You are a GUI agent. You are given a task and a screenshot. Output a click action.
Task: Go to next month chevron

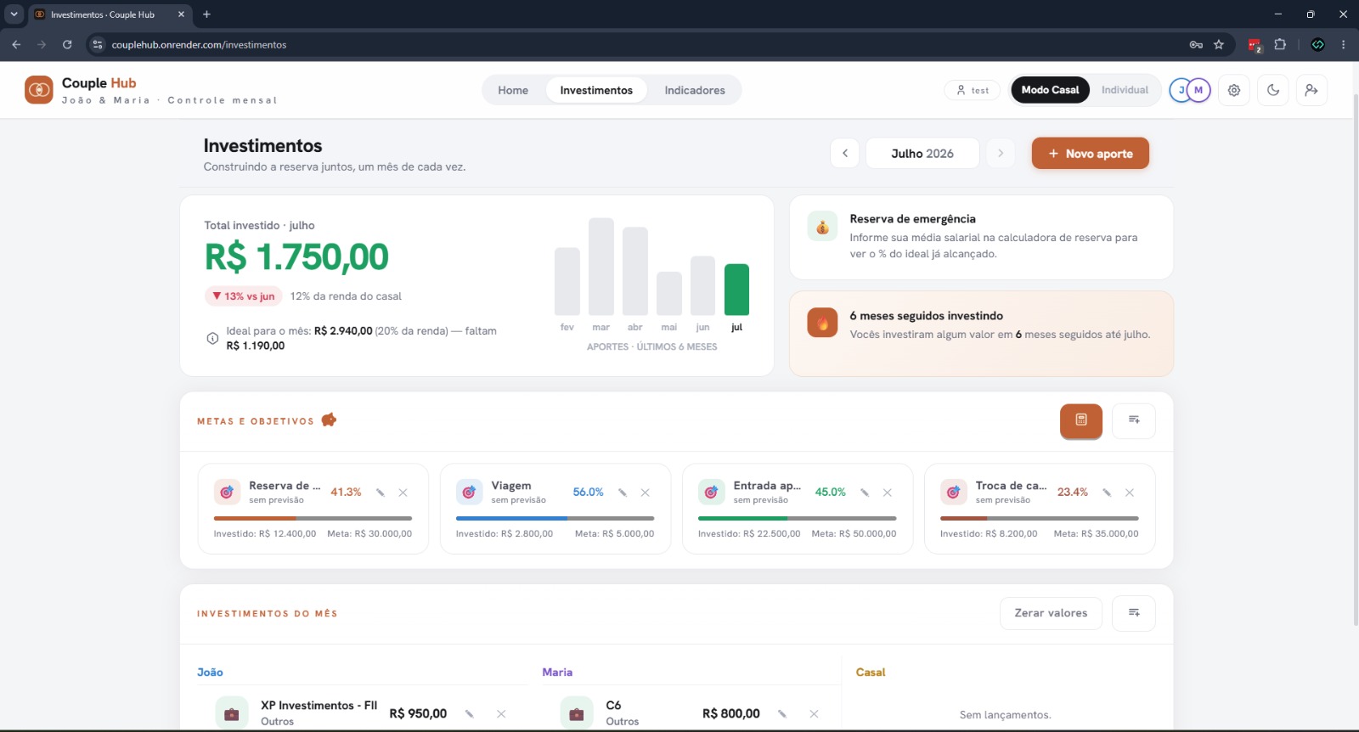pyautogui.click(x=1001, y=153)
